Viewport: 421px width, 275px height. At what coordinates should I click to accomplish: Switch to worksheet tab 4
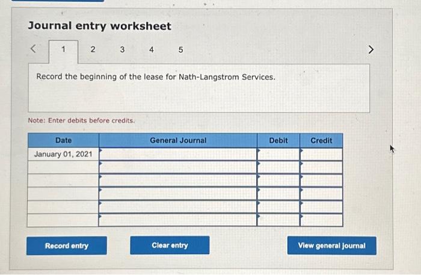pyautogui.click(x=152, y=50)
